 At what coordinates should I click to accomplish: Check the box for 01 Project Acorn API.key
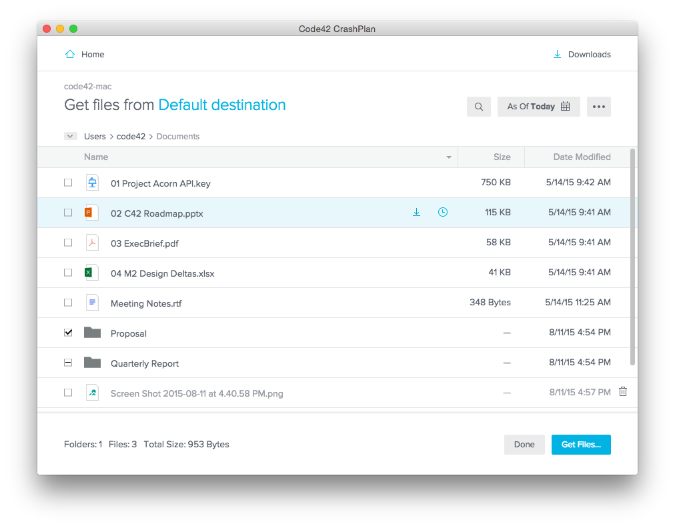(x=68, y=183)
